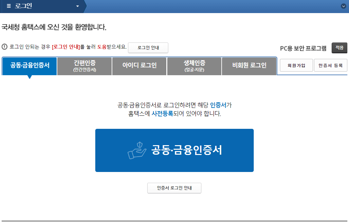Viewport: 349px width, 222px height.
Task: Click the red [로그인 안내] text
Action: (66, 47)
